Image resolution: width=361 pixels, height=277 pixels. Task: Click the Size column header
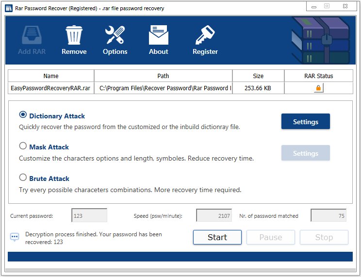coord(258,76)
